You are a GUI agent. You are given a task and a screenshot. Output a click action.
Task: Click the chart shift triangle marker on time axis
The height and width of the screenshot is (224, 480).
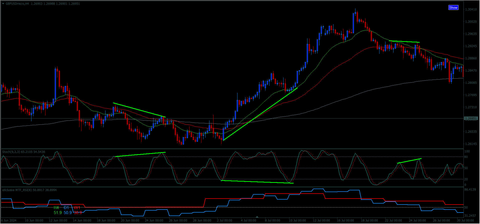pyautogui.click(x=257, y=217)
